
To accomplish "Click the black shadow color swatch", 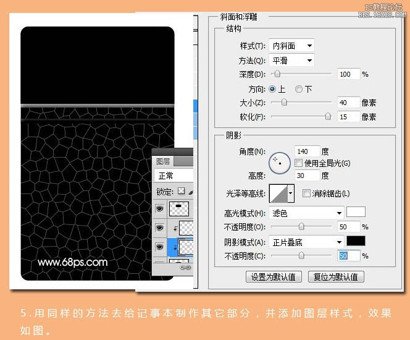I will (x=356, y=241).
